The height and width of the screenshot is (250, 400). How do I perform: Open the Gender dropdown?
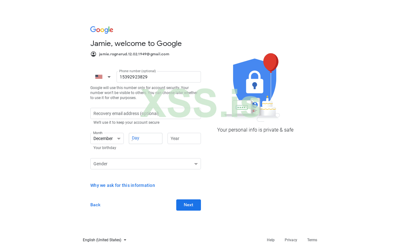tap(146, 164)
